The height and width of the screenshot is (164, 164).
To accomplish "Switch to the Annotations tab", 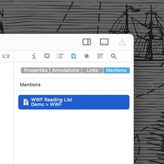I will pos(66,71).
